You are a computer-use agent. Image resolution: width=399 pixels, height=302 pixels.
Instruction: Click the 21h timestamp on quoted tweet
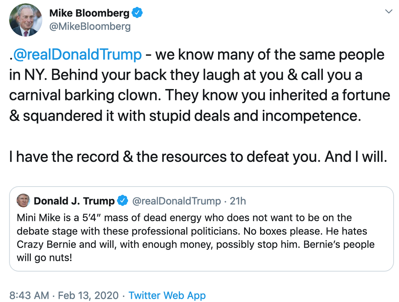(238, 201)
